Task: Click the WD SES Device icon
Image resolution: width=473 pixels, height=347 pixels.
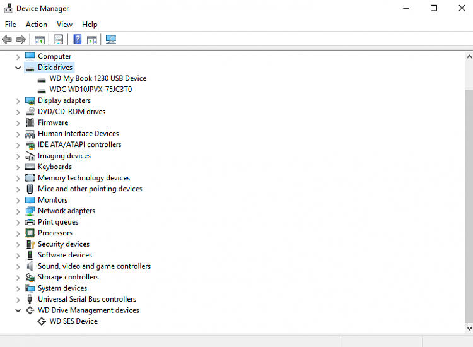Action: coord(42,321)
